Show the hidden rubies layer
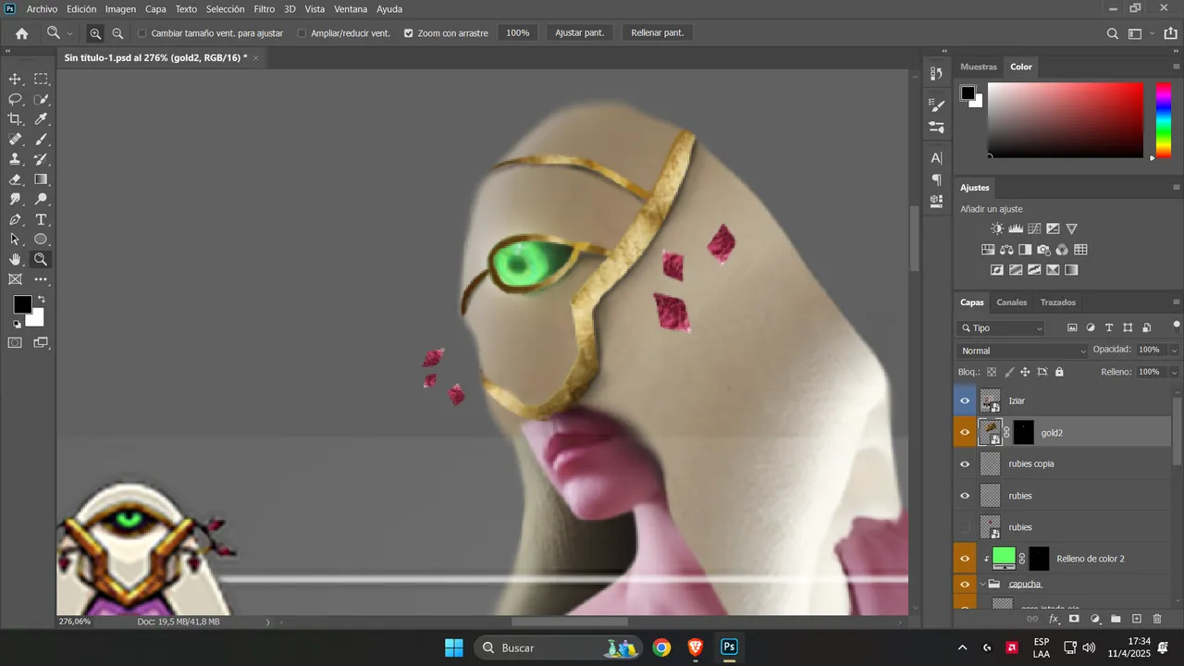The width and height of the screenshot is (1184, 666). tap(965, 527)
